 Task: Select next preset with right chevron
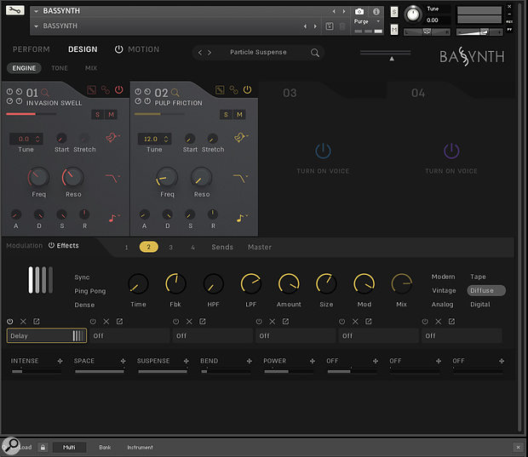(209, 53)
